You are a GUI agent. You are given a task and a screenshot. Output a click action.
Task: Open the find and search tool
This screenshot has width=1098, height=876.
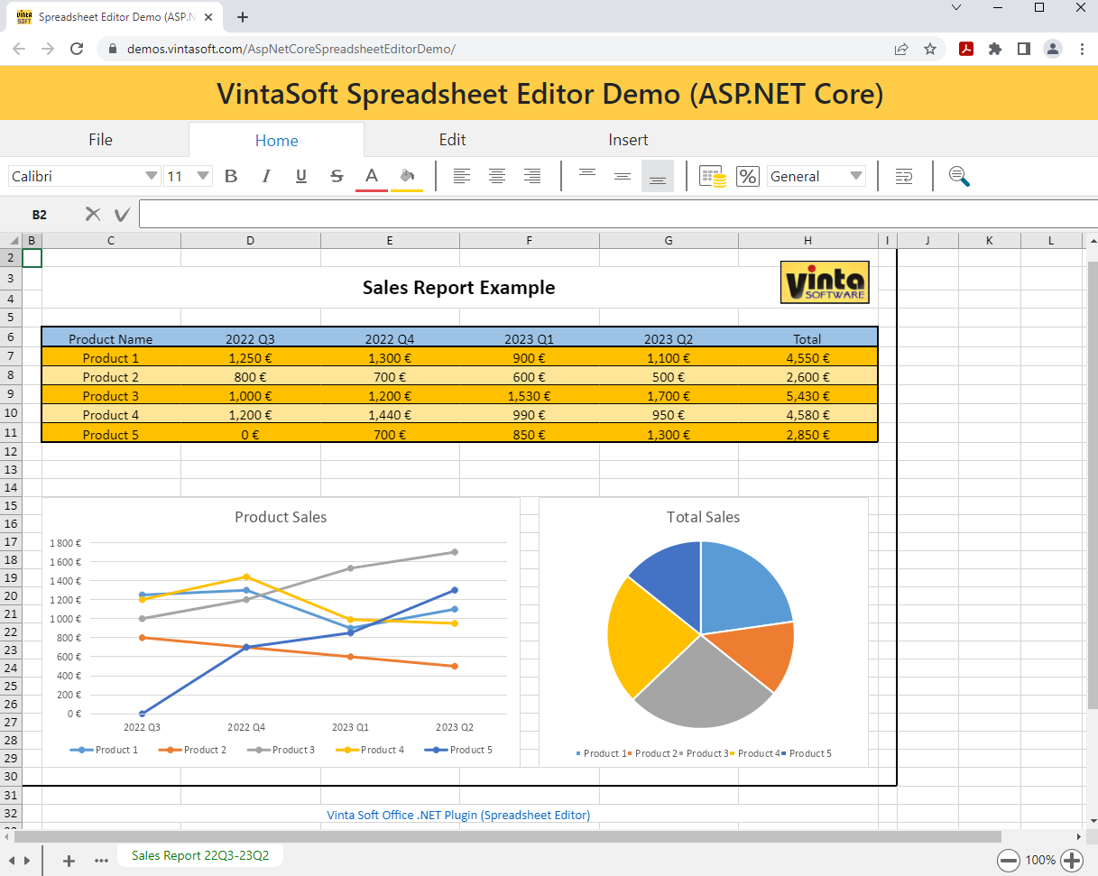tap(959, 176)
